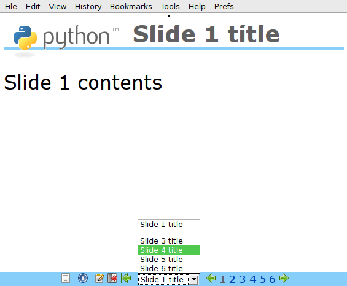Select Slide 4 title in the dropdown list
The image size is (347, 286).
coord(169,250)
